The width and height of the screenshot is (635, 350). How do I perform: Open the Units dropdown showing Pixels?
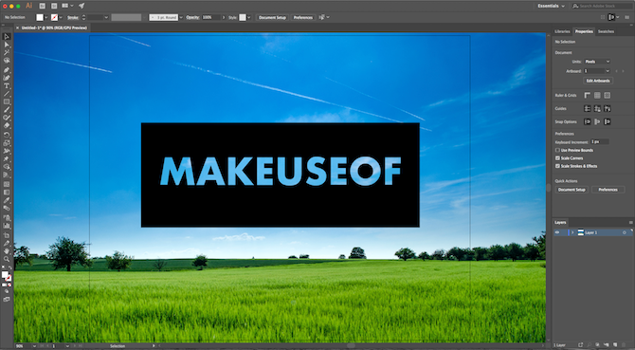[597, 62]
